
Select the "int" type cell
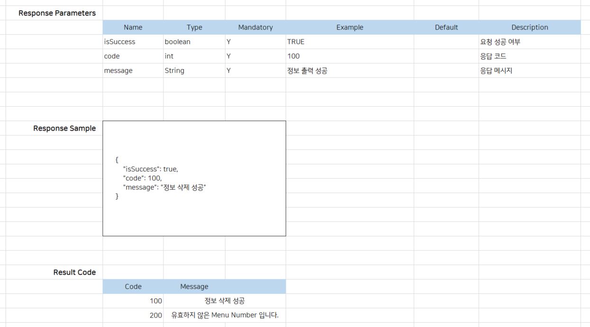click(x=169, y=56)
